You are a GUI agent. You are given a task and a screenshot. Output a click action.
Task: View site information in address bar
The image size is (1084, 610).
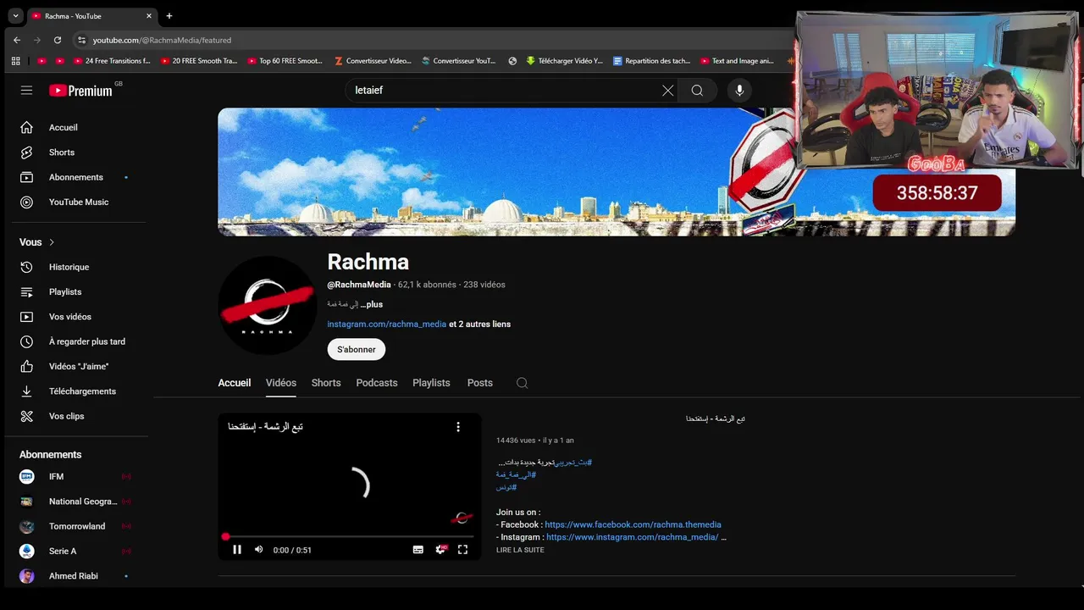tap(81, 40)
